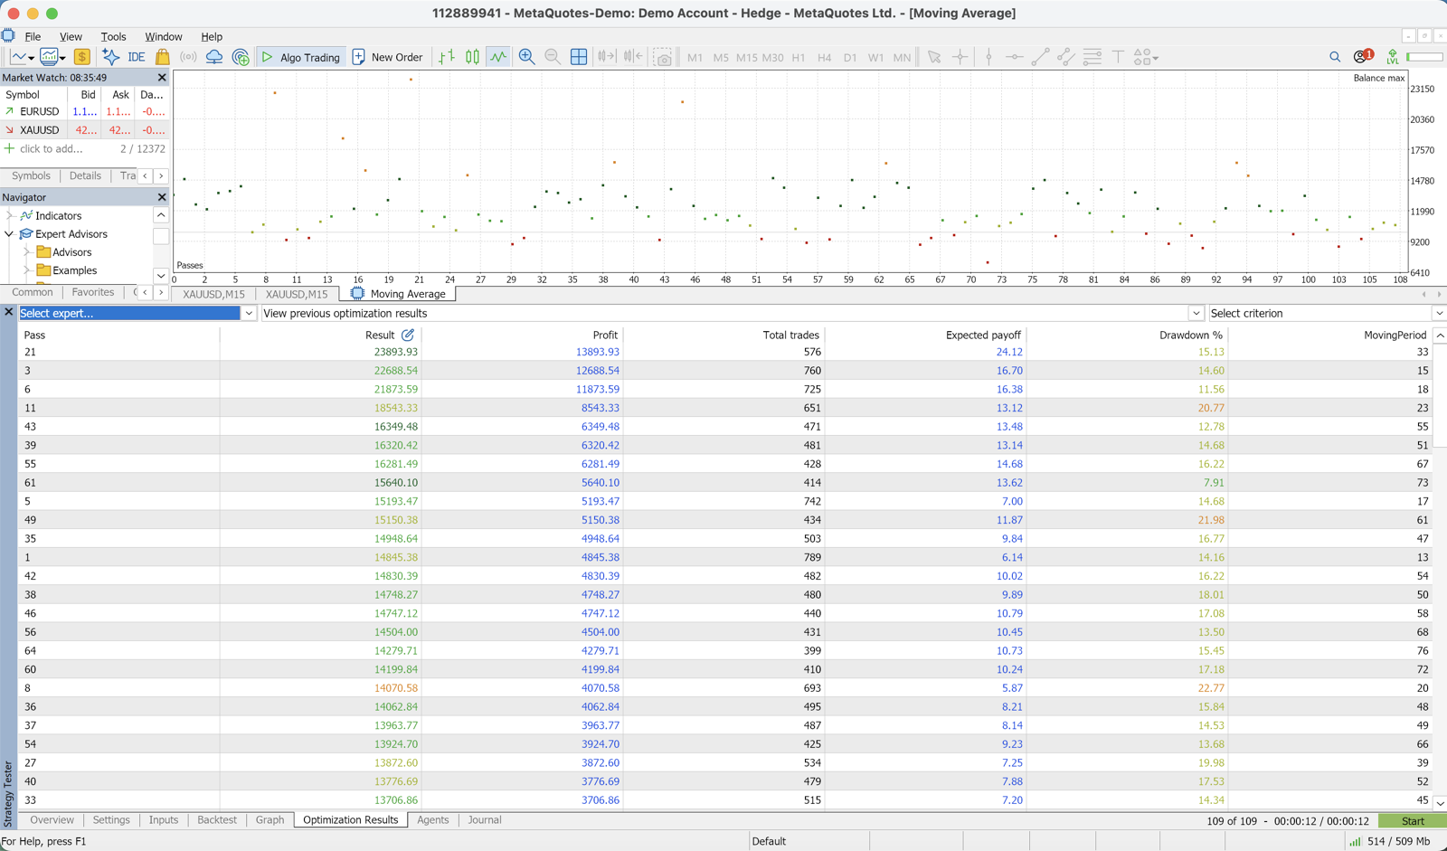Select the text label tool
This screenshot has height=851, width=1447.
1118,57
